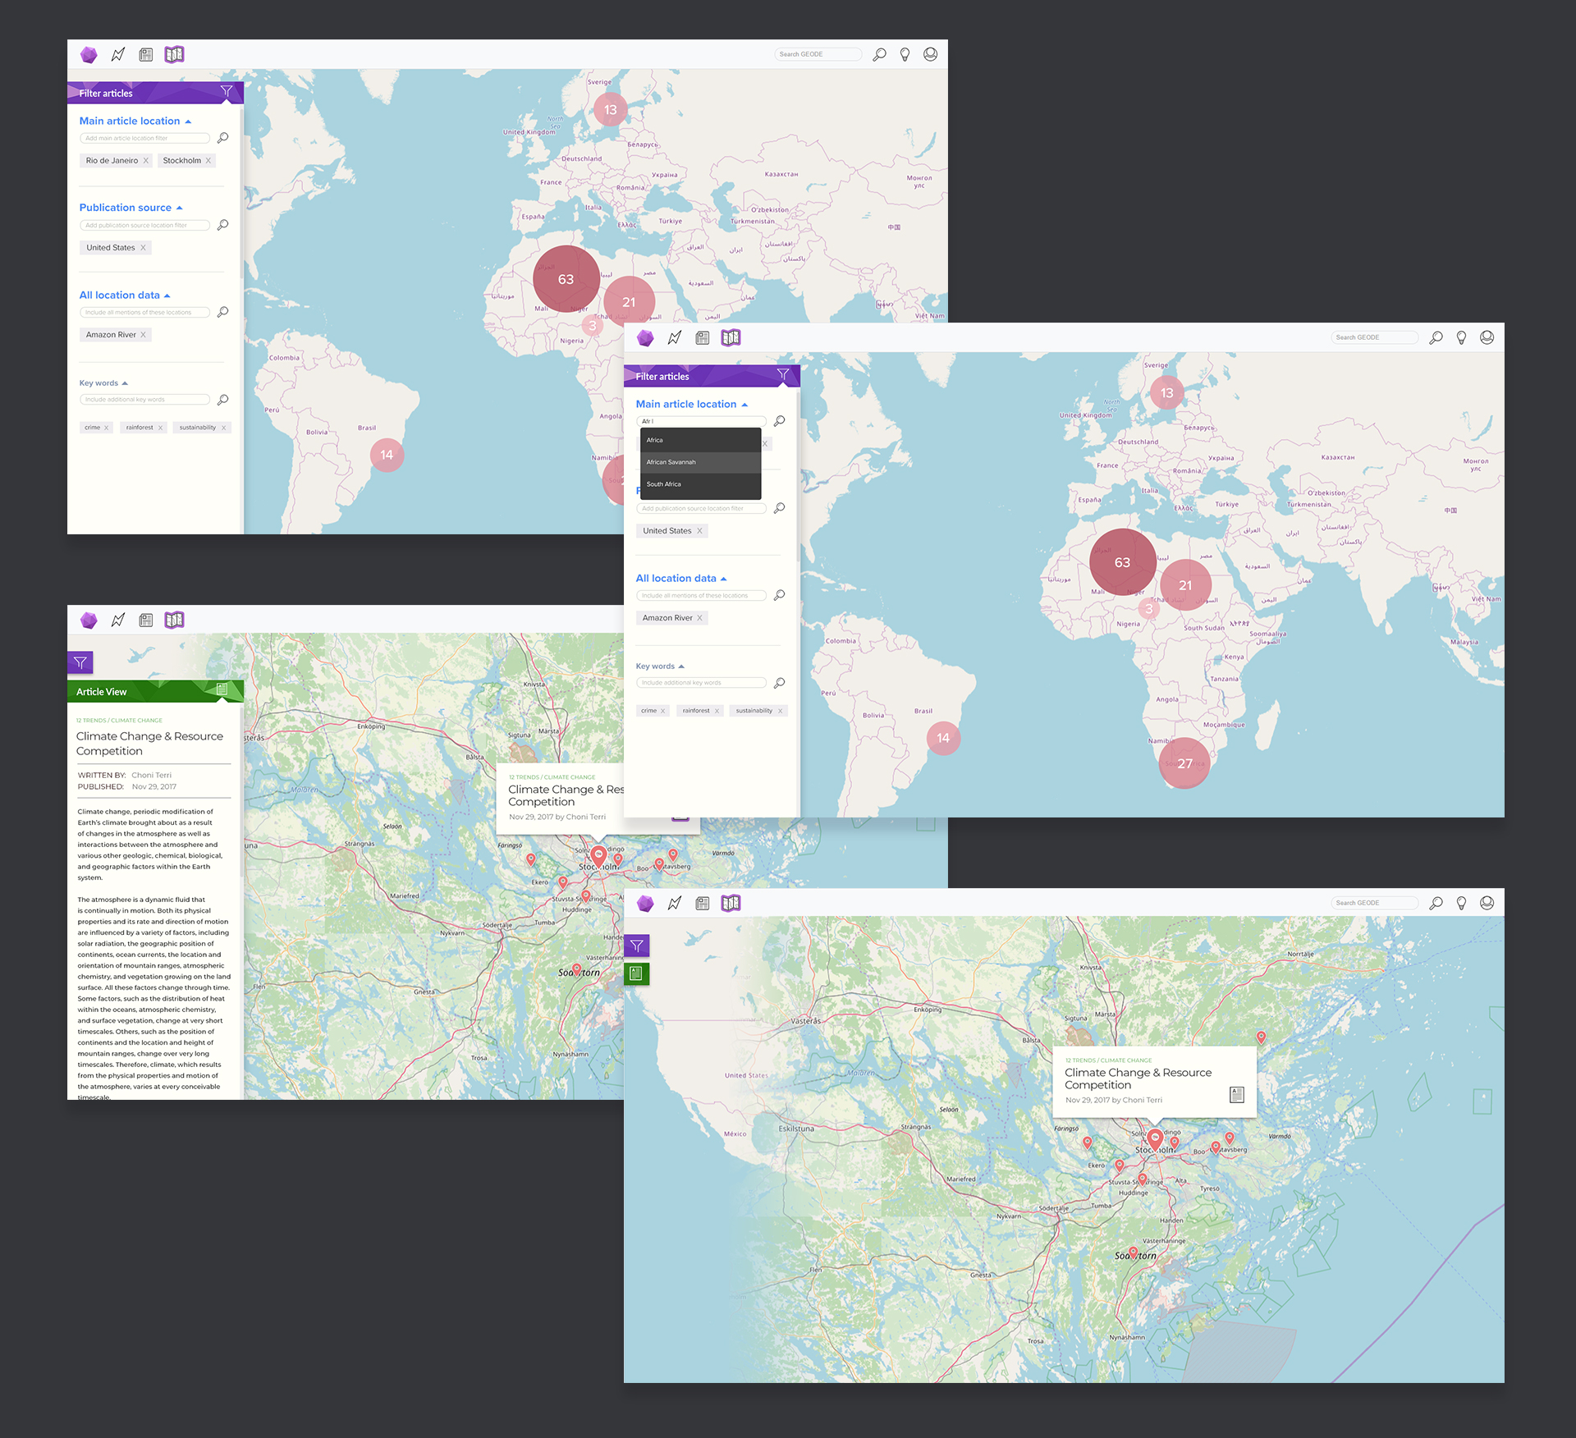Focus the Afr location input field
The height and width of the screenshot is (1438, 1576).
point(701,421)
